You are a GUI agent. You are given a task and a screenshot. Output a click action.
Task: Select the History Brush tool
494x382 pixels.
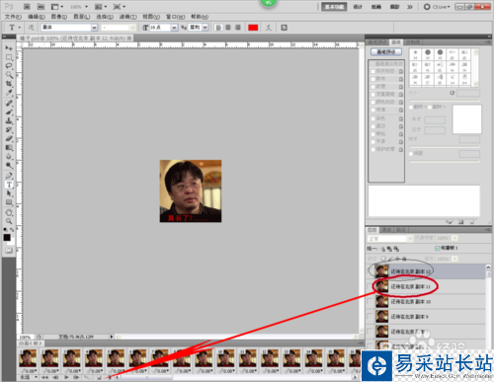[x=9, y=129]
